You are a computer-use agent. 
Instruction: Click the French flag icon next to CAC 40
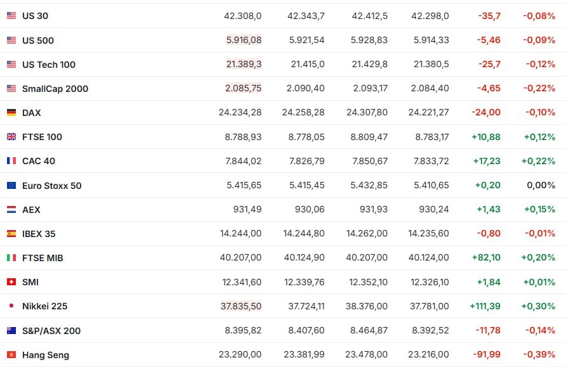pos(11,161)
